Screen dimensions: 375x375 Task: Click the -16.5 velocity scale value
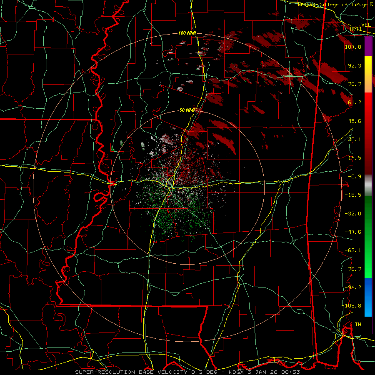tap(353, 195)
